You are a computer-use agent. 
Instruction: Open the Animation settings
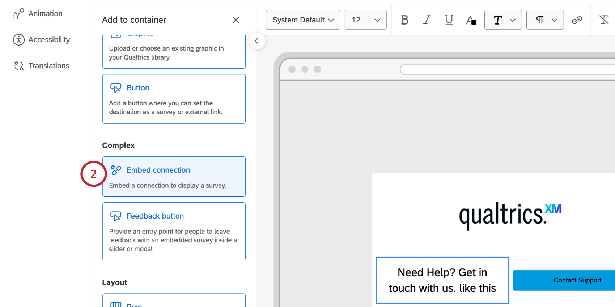38,14
